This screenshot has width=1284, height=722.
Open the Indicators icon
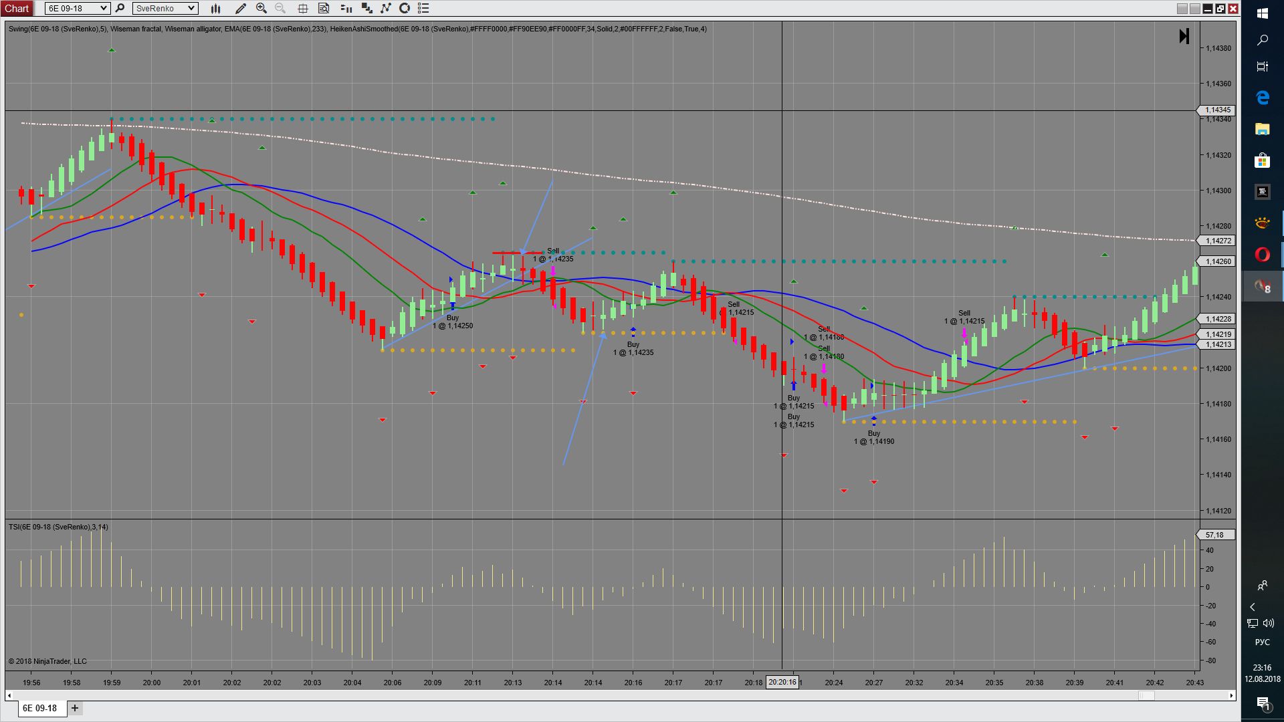click(386, 8)
